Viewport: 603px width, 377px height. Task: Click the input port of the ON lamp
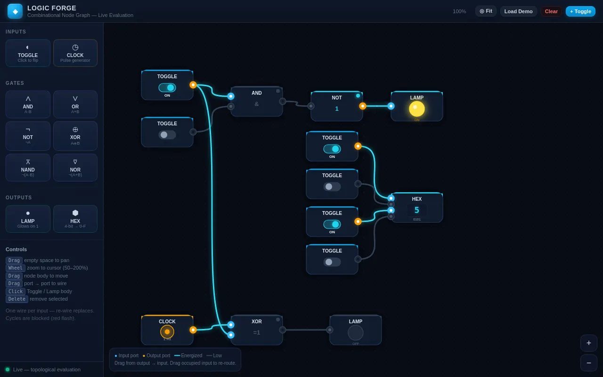[x=391, y=106]
